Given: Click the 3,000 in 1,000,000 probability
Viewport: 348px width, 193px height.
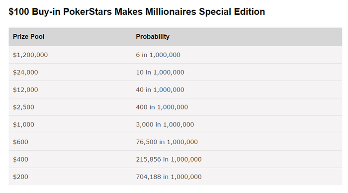Looking at the screenshot, I should (165, 124).
